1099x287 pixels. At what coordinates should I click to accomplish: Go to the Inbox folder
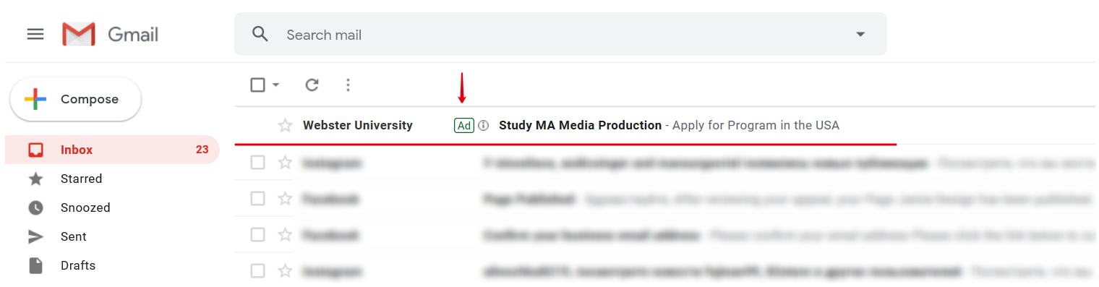112,150
